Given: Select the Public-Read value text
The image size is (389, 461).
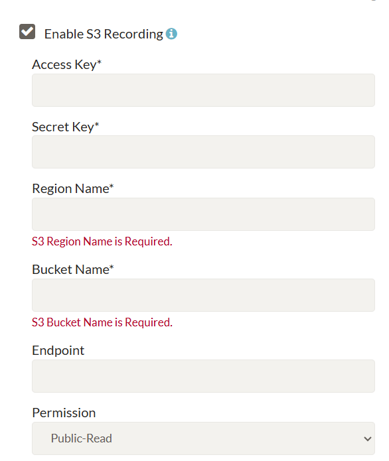Looking at the screenshot, I should pyautogui.click(x=82, y=438).
